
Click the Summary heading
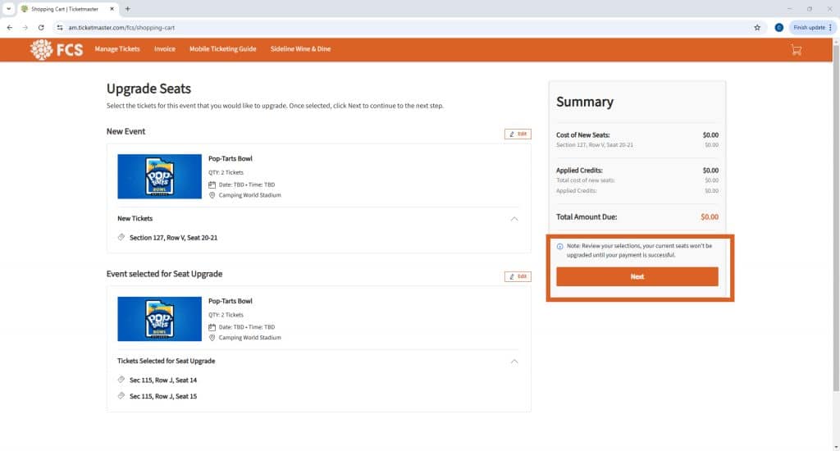click(584, 102)
